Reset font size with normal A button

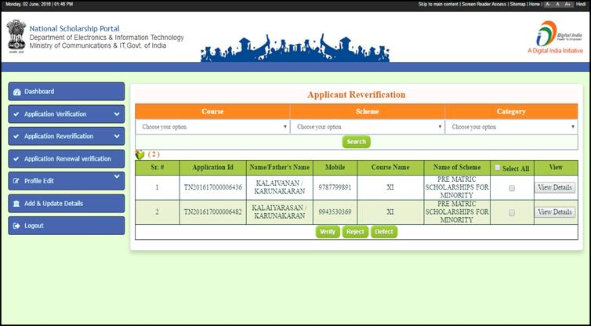[558, 4]
